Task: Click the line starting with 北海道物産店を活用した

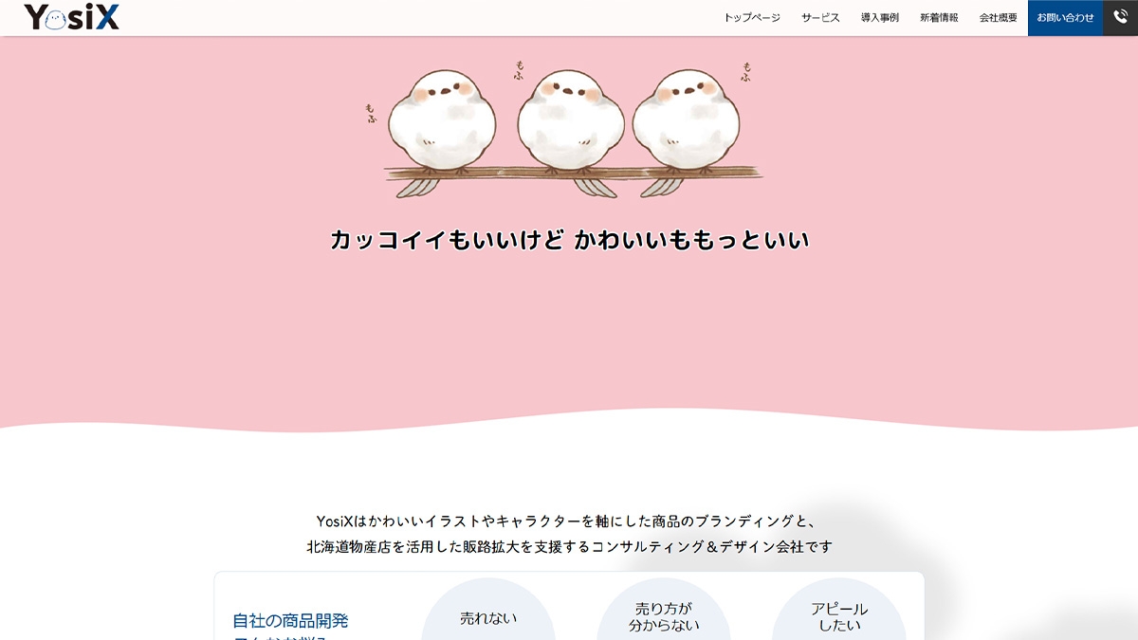Action: point(569,547)
